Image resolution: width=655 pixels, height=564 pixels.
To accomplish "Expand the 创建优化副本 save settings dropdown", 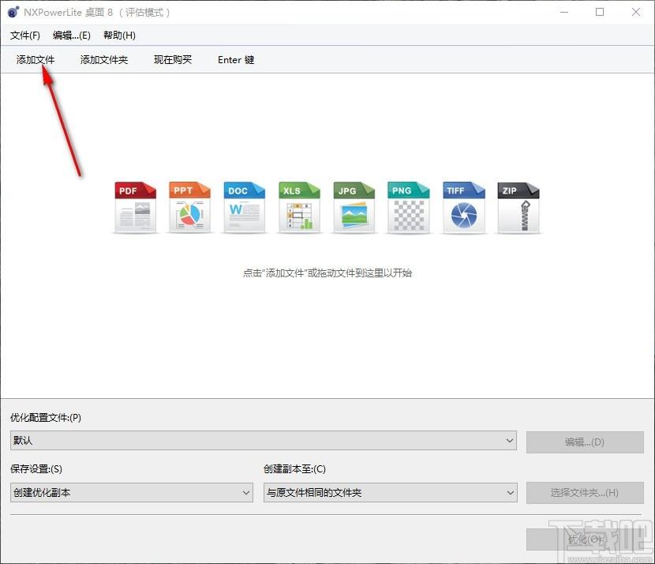I will (x=132, y=492).
